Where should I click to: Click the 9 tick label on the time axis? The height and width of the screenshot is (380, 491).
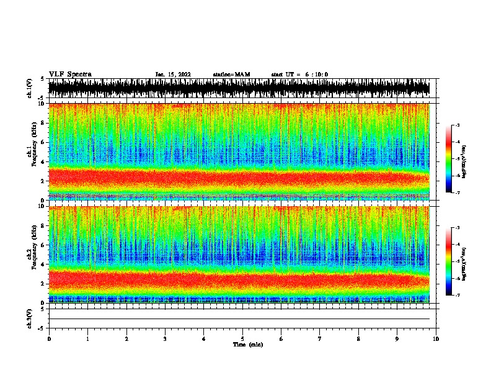[397, 338]
